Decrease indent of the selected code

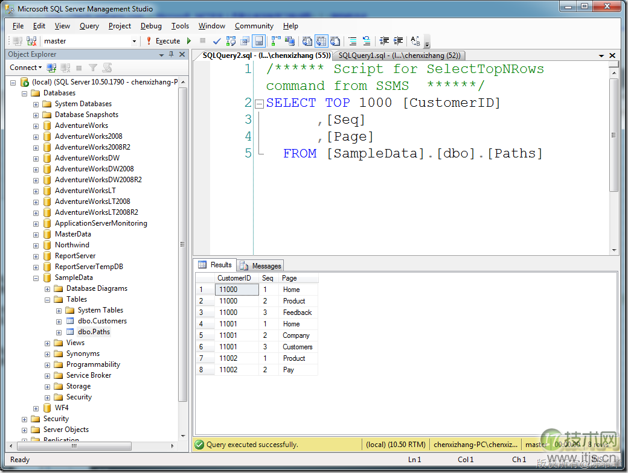coord(384,41)
